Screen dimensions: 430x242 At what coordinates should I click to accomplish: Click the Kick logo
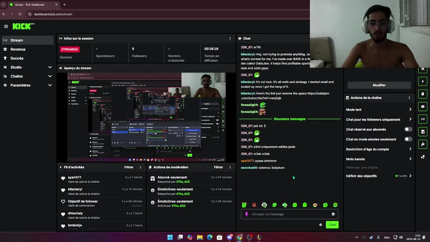pyautogui.click(x=24, y=26)
